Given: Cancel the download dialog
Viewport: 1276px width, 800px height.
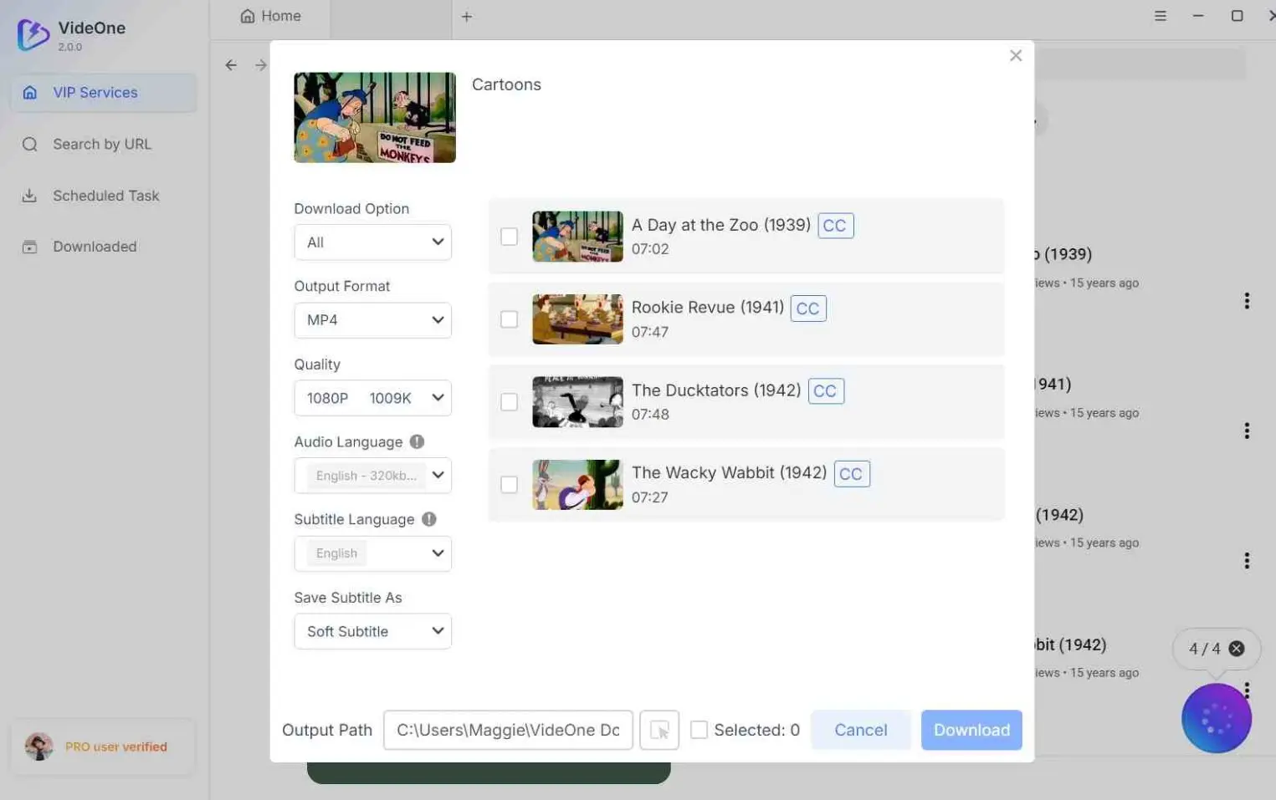Looking at the screenshot, I should 860,730.
